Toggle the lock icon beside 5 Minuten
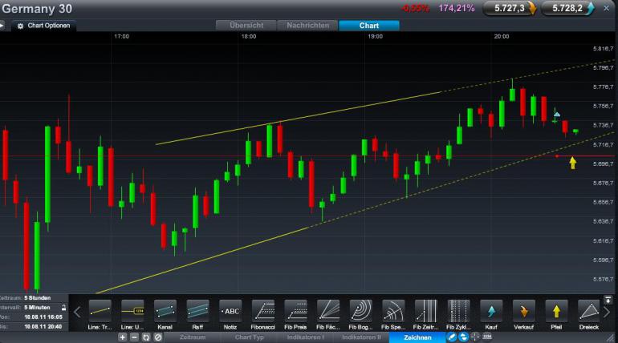Screen dimensions: 618x343 click(x=64, y=307)
